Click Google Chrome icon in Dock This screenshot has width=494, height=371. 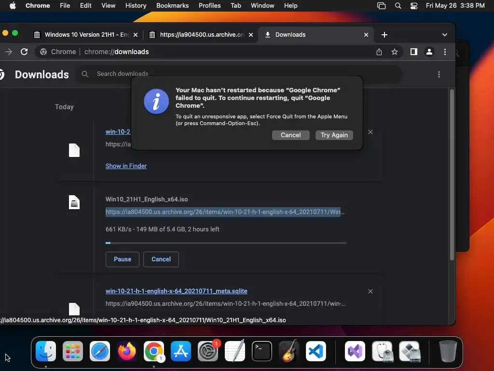(154, 351)
